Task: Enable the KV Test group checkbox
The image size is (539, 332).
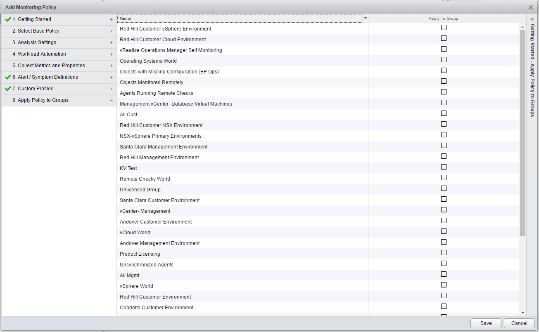Action: (x=444, y=167)
